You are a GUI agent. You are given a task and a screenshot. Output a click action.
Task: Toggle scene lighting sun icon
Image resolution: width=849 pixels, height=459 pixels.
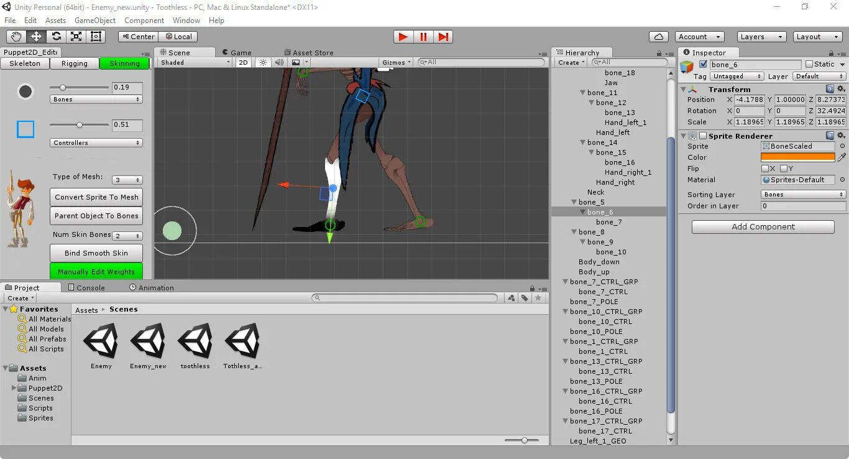tap(263, 62)
